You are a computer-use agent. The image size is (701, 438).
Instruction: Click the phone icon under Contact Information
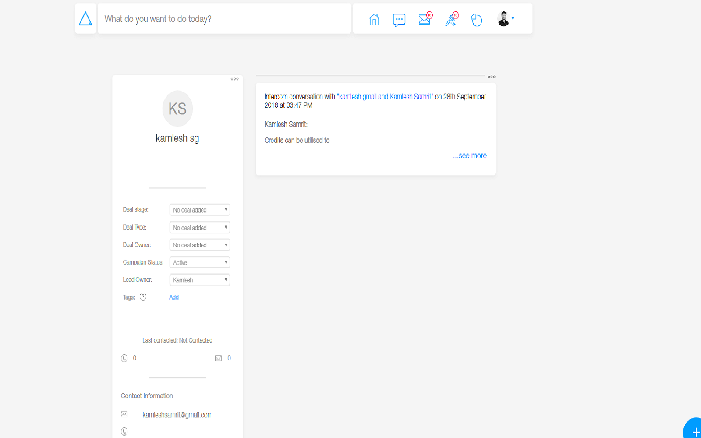pos(124,431)
